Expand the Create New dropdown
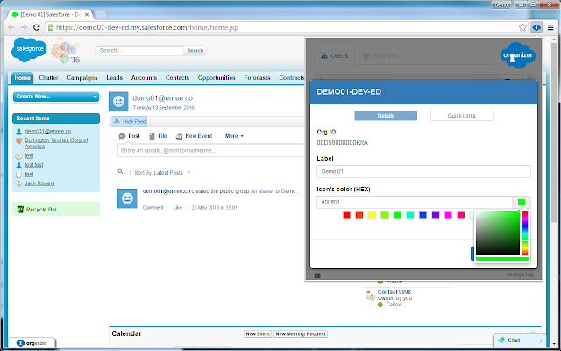This screenshot has width=561, height=351. [56, 96]
